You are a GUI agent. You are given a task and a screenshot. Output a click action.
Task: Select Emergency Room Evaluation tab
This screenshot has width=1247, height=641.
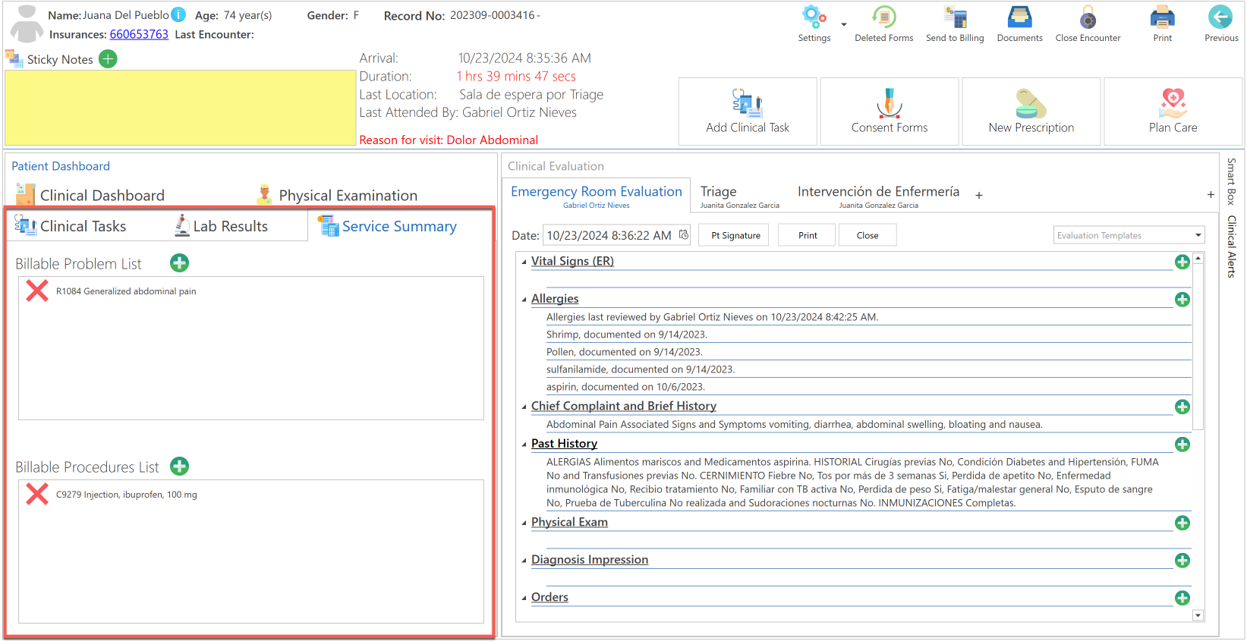596,196
